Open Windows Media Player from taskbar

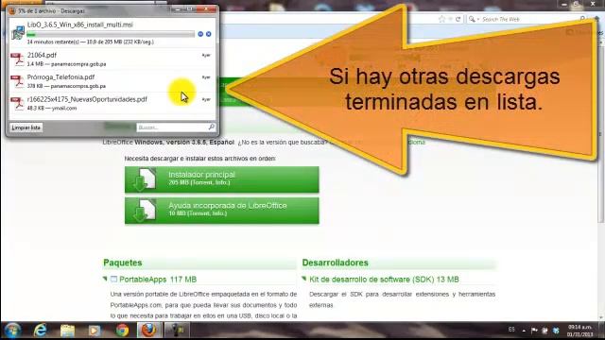tap(95, 331)
